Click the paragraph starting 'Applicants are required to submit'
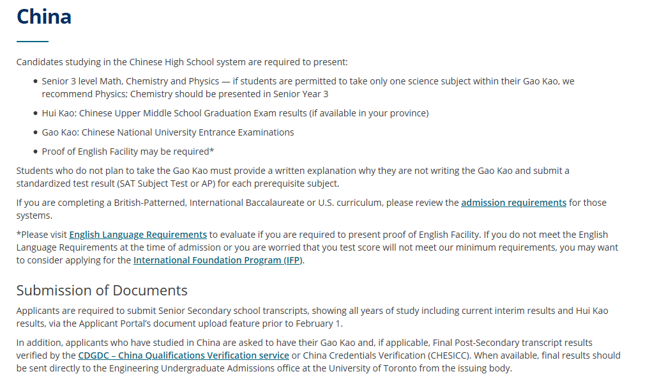This screenshot has width=666, height=390. click(255, 311)
